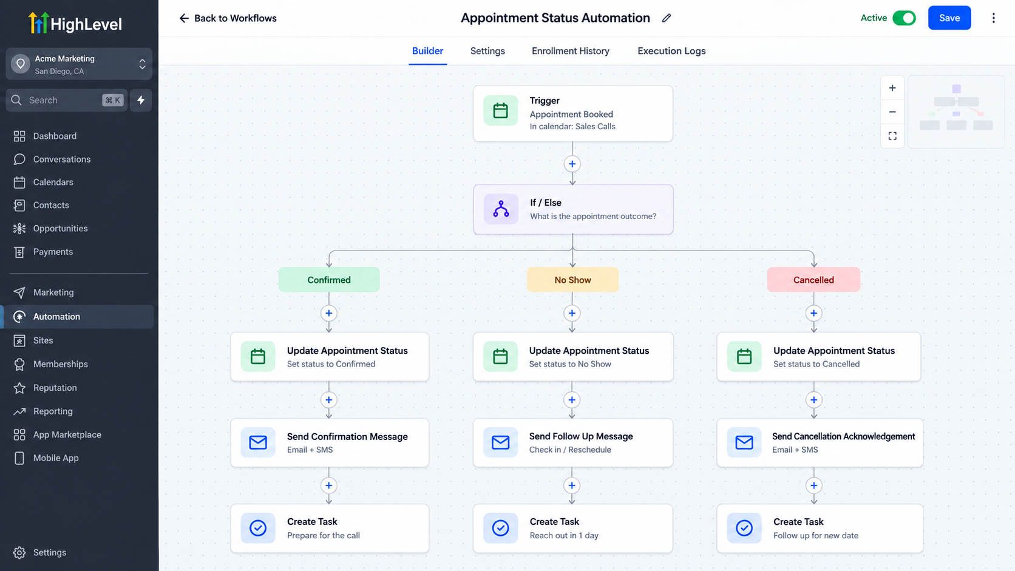Click the lightning bolt quick actions icon
Viewport: 1015px width, 571px height.
point(141,100)
